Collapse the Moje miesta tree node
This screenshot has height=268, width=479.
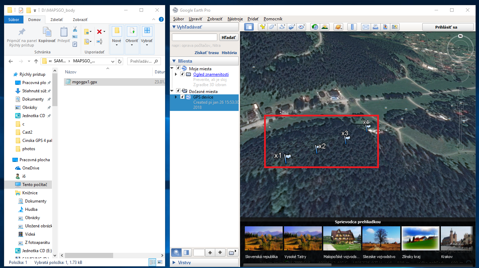point(172,69)
